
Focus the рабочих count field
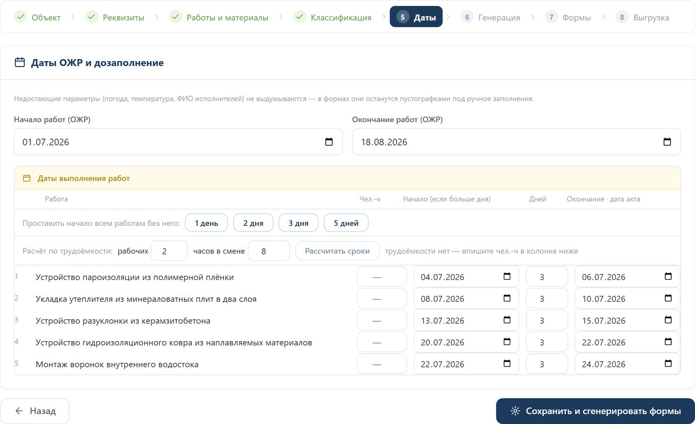169,251
